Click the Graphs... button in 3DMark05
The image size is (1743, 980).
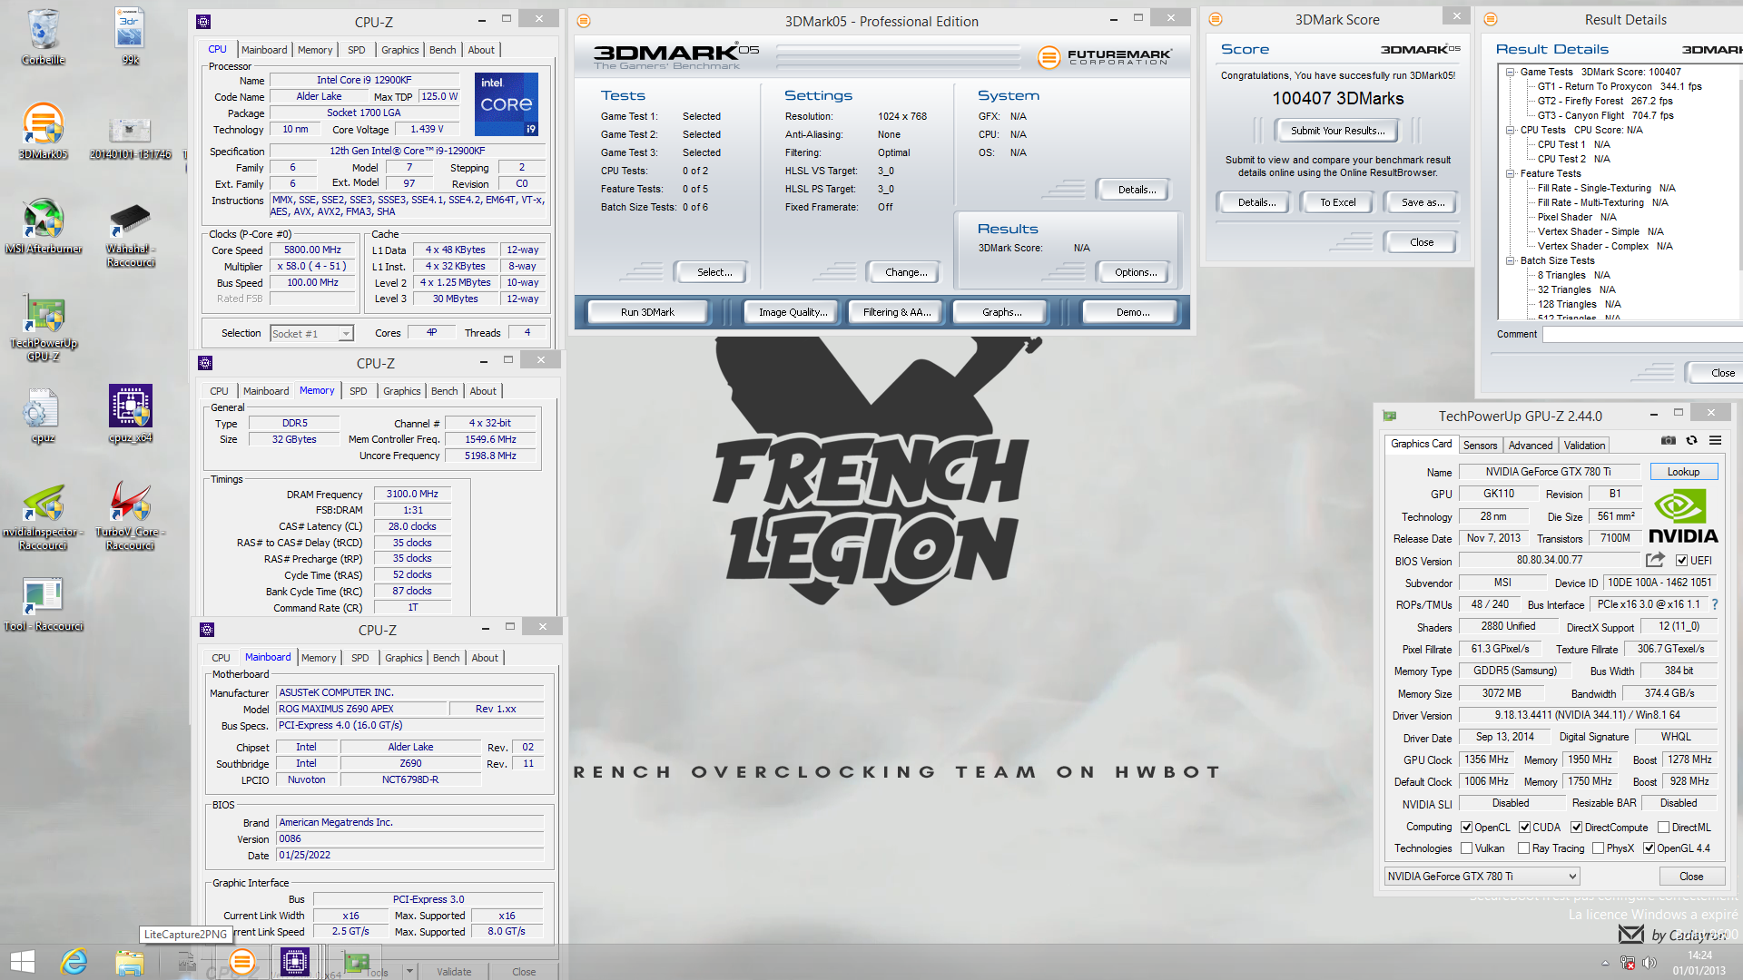click(x=1001, y=312)
